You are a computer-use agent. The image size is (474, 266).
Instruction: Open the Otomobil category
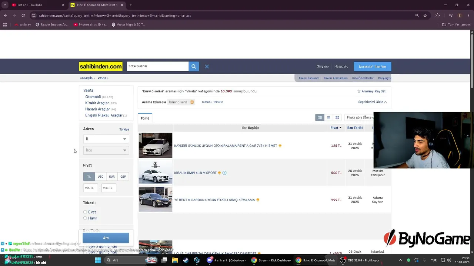click(93, 97)
